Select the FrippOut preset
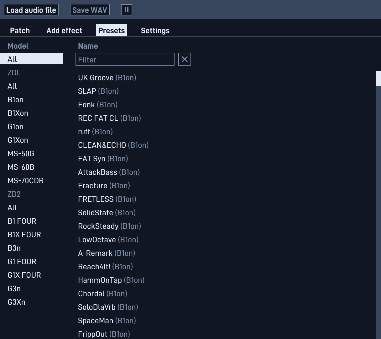 [104, 334]
